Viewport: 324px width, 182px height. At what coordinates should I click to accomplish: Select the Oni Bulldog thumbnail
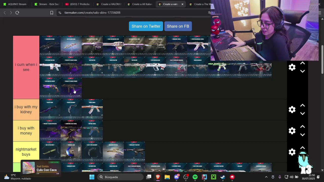134,67
